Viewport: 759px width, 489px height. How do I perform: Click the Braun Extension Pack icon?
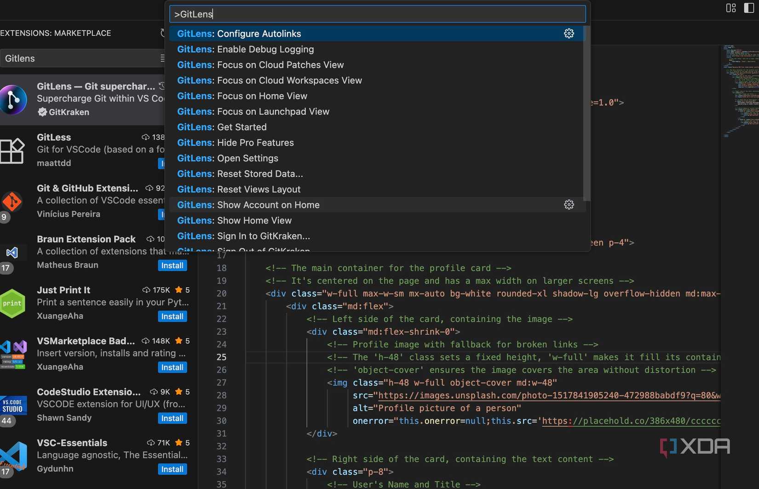click(x=11, y=253)
